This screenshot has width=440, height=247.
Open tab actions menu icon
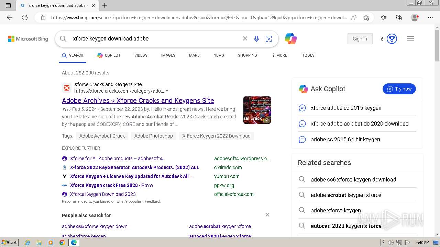coord(8,5)
